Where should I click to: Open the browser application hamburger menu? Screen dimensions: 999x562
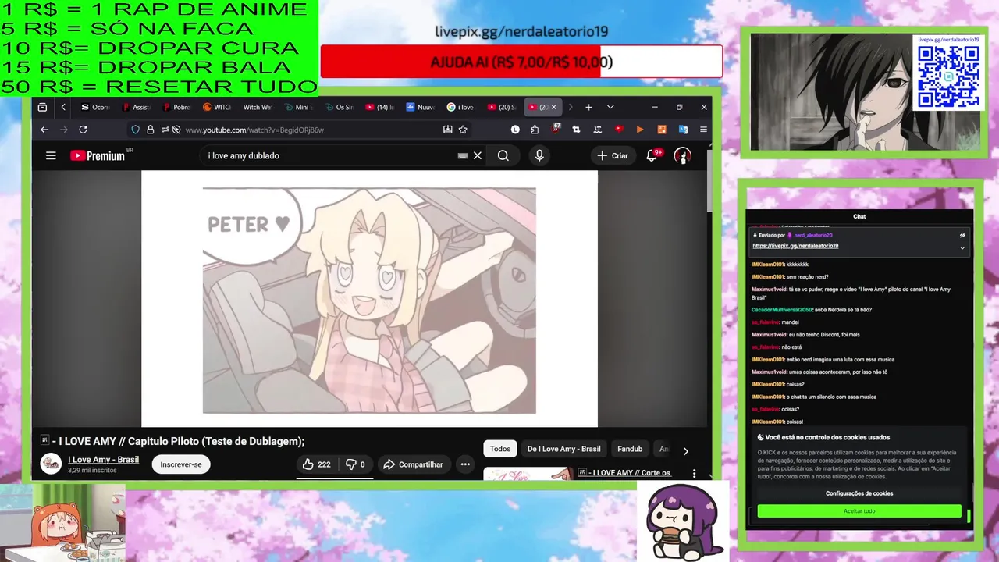pyautogui.click(x=703, y=130)
